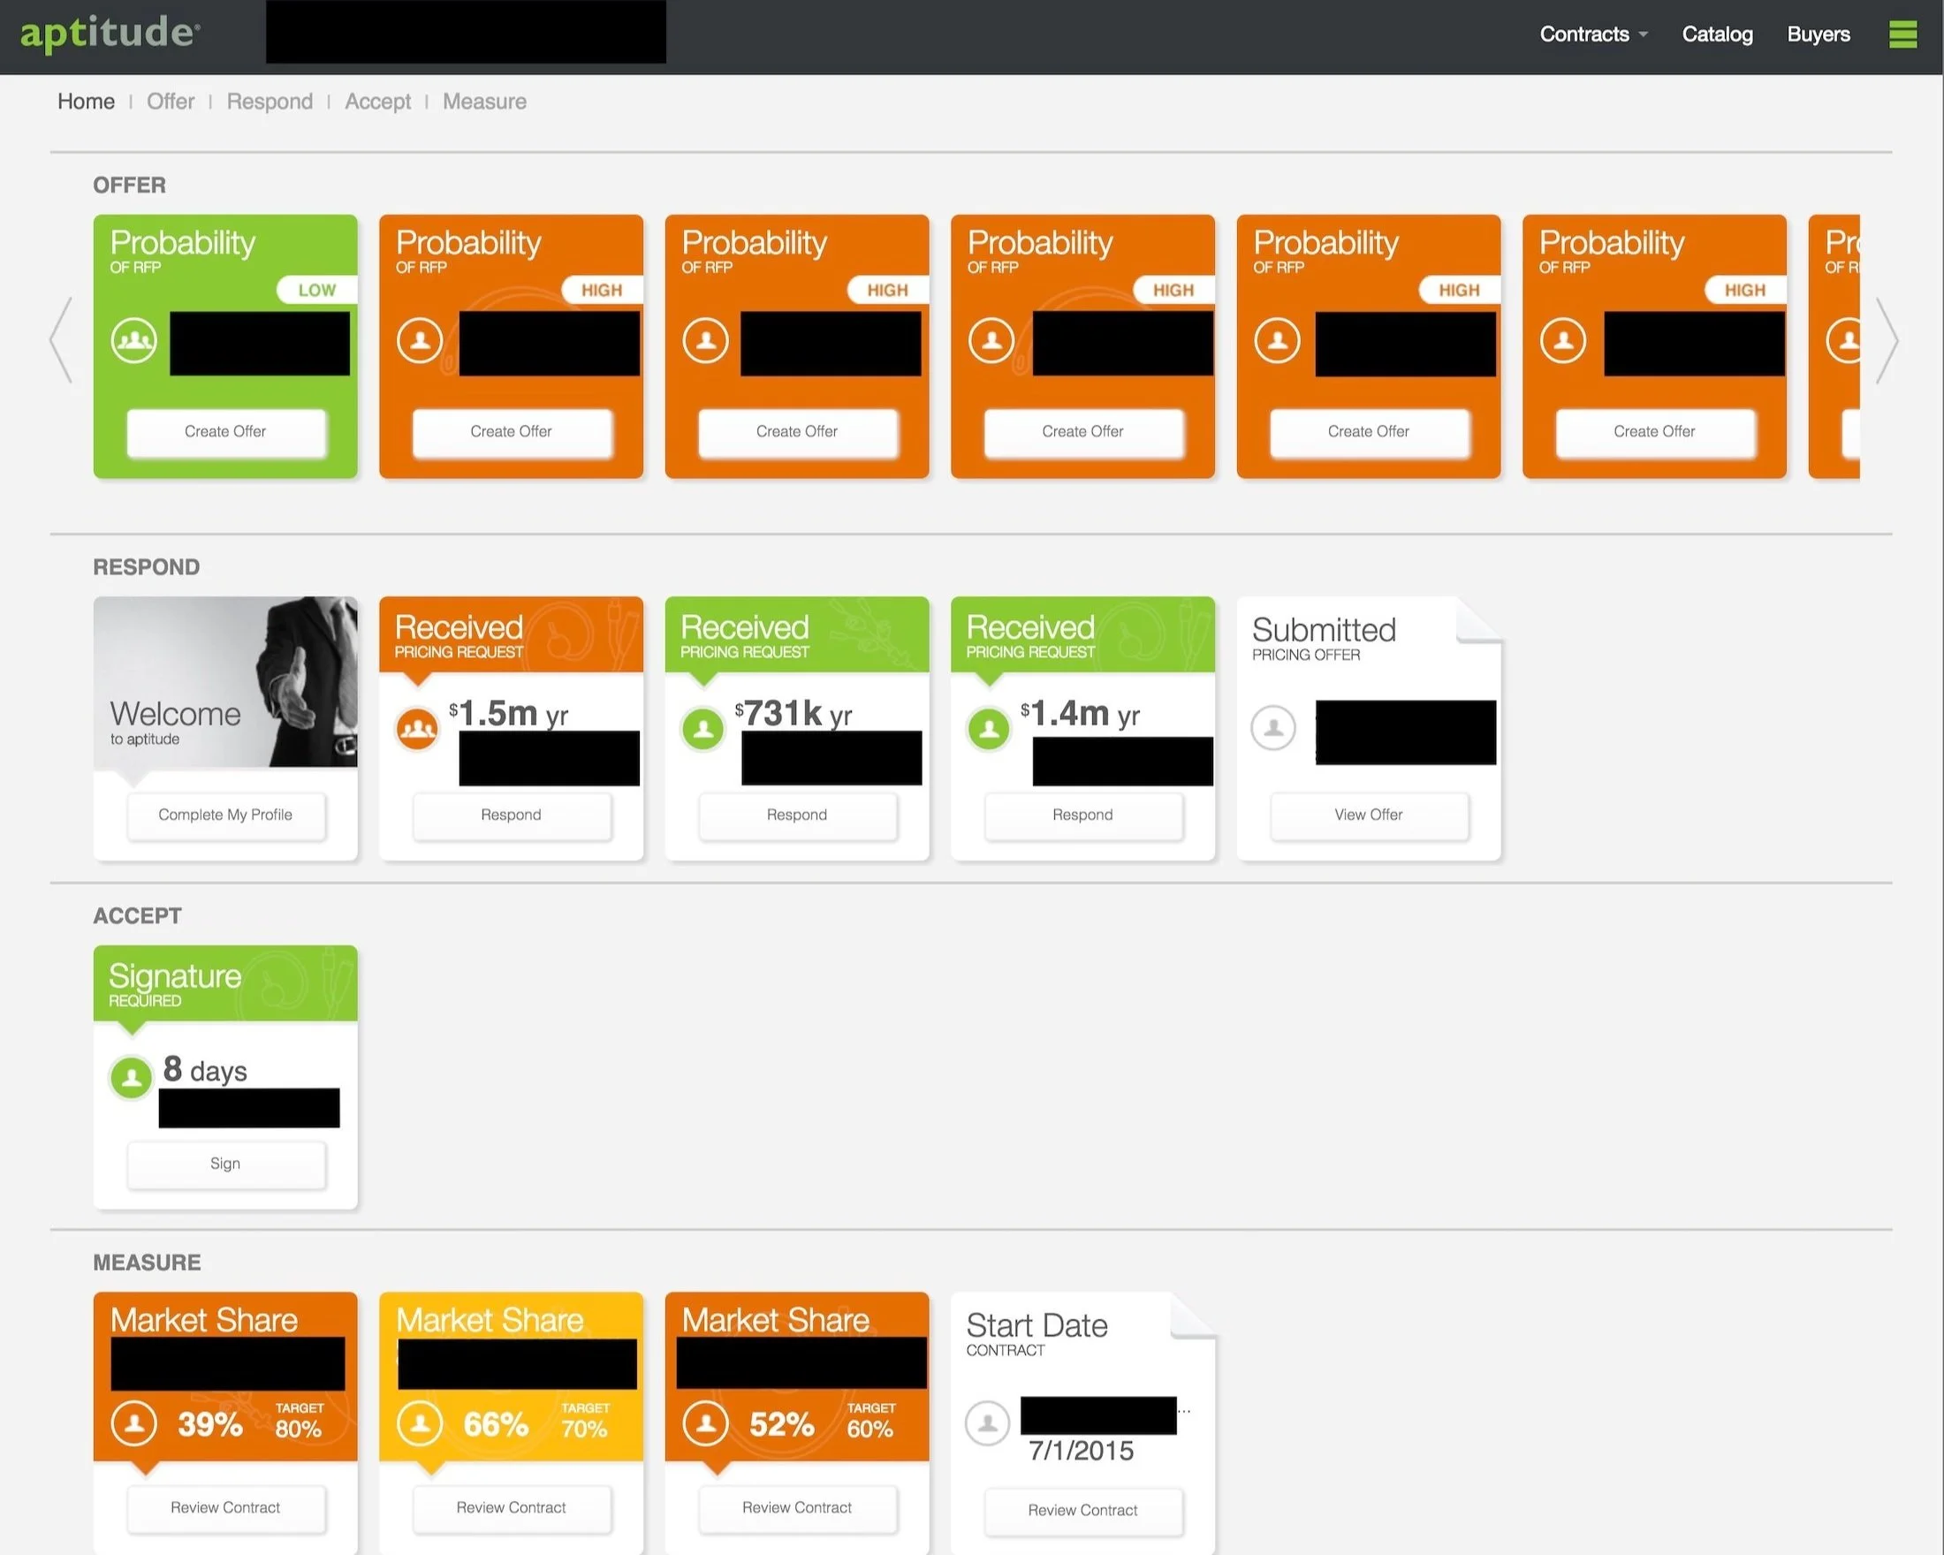
Task: Click the Sign button
Action: coord(225,1164)
